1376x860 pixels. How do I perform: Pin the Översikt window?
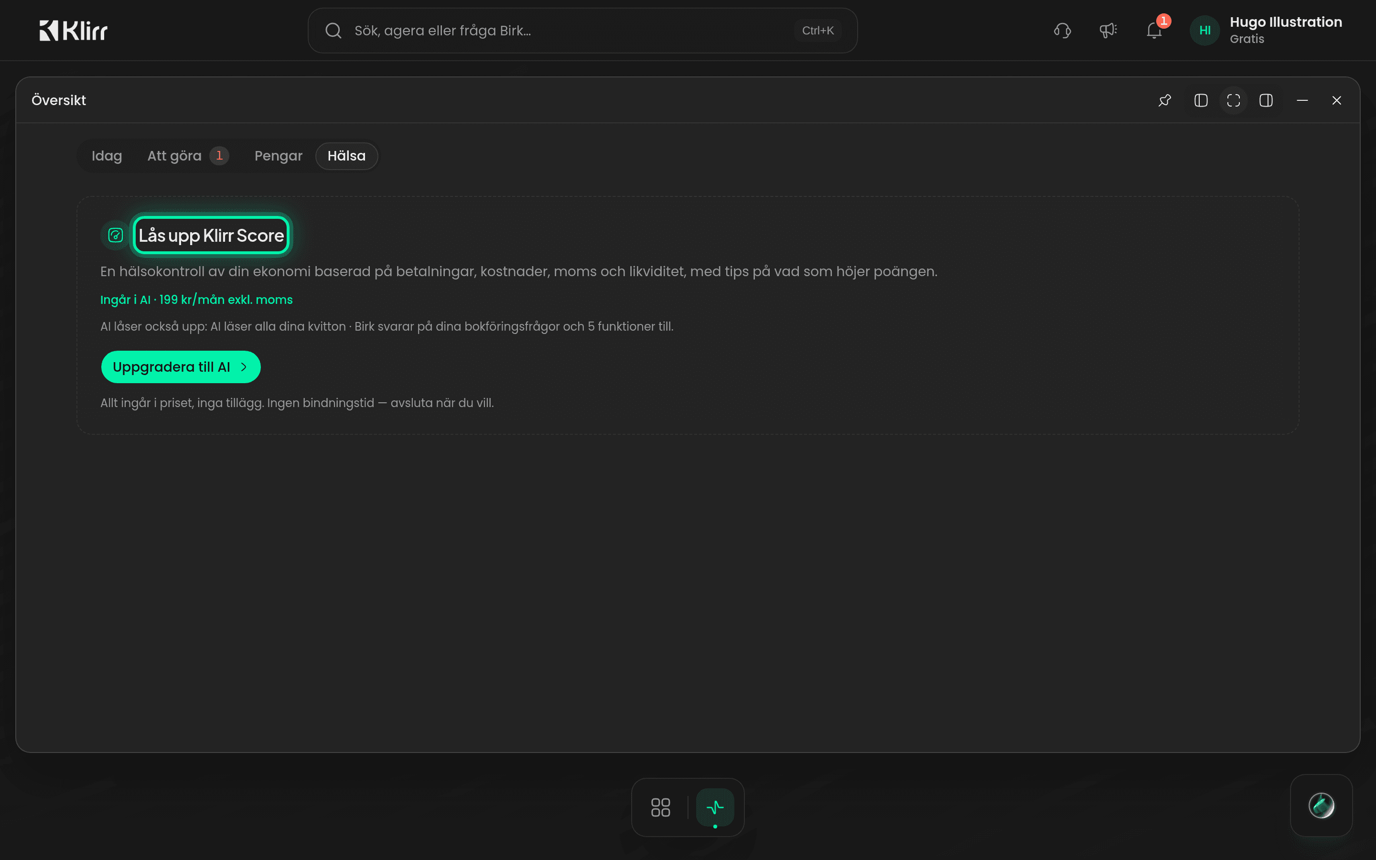point(1164,101)
